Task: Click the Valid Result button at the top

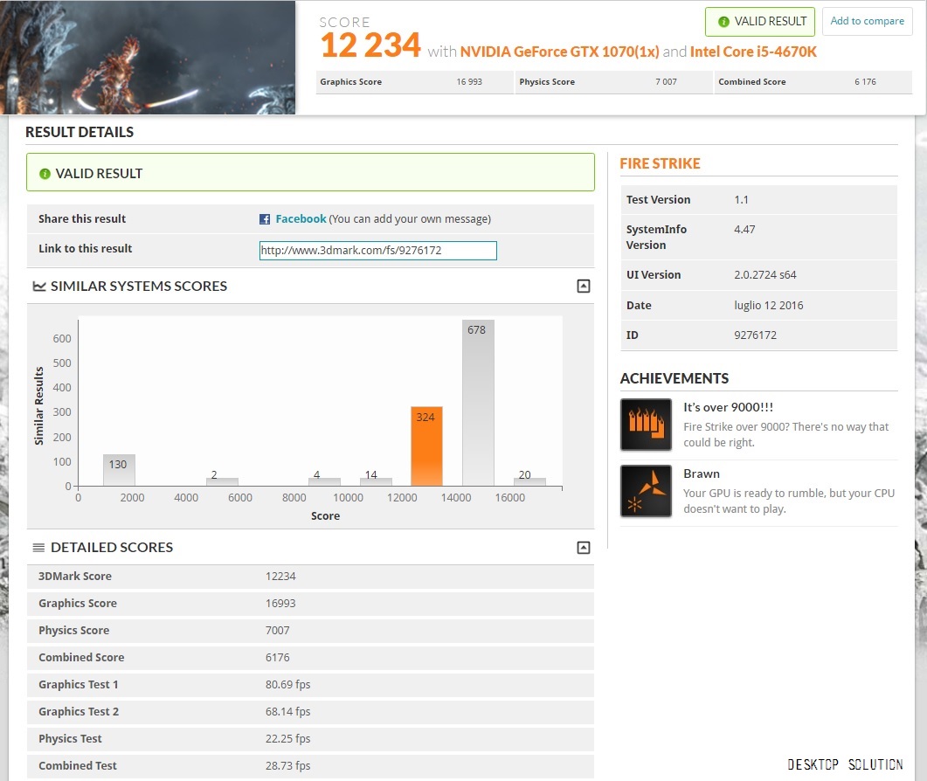Action: pyautogui.click(x=760, y=22)
